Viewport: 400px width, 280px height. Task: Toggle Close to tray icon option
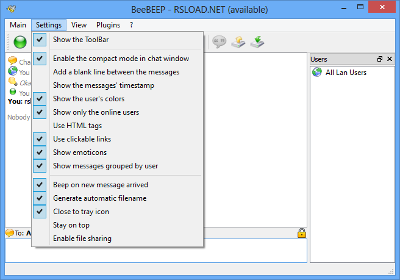point(117,212)
